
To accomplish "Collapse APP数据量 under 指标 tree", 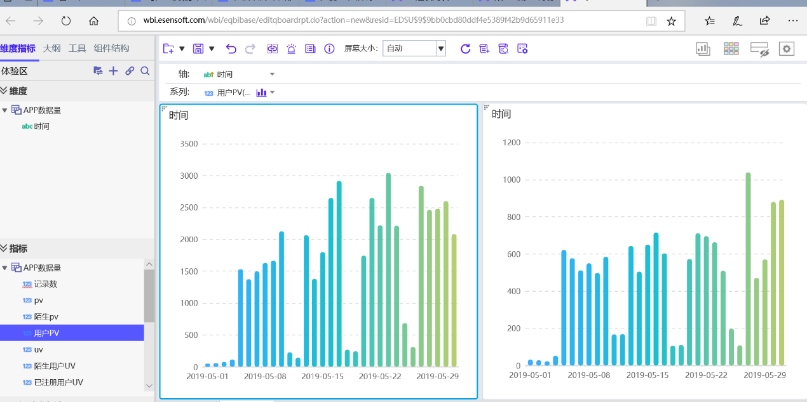I will point(5,268).
